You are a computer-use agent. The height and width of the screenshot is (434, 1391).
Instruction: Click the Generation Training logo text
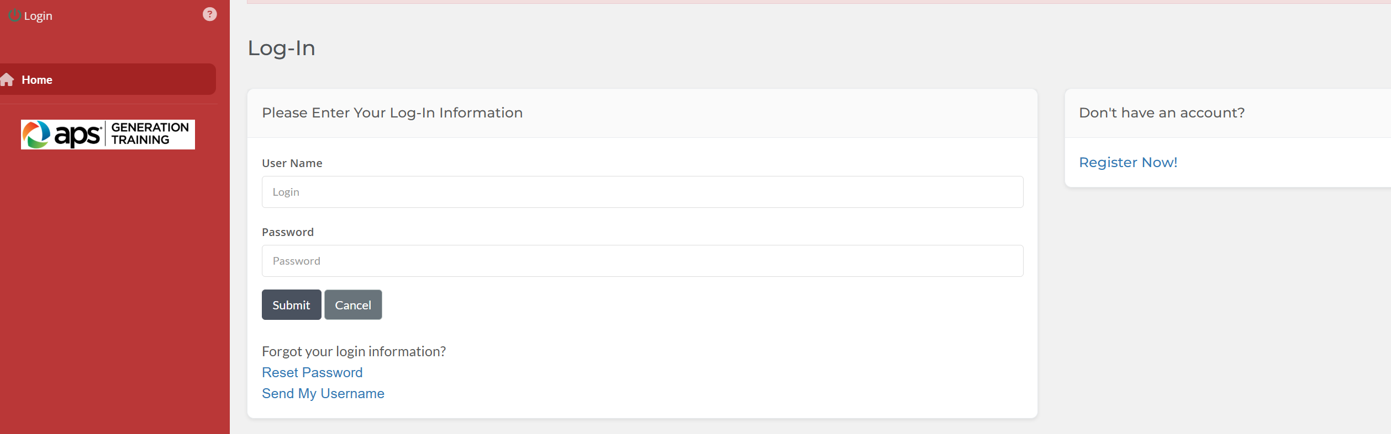click(150, 134)
